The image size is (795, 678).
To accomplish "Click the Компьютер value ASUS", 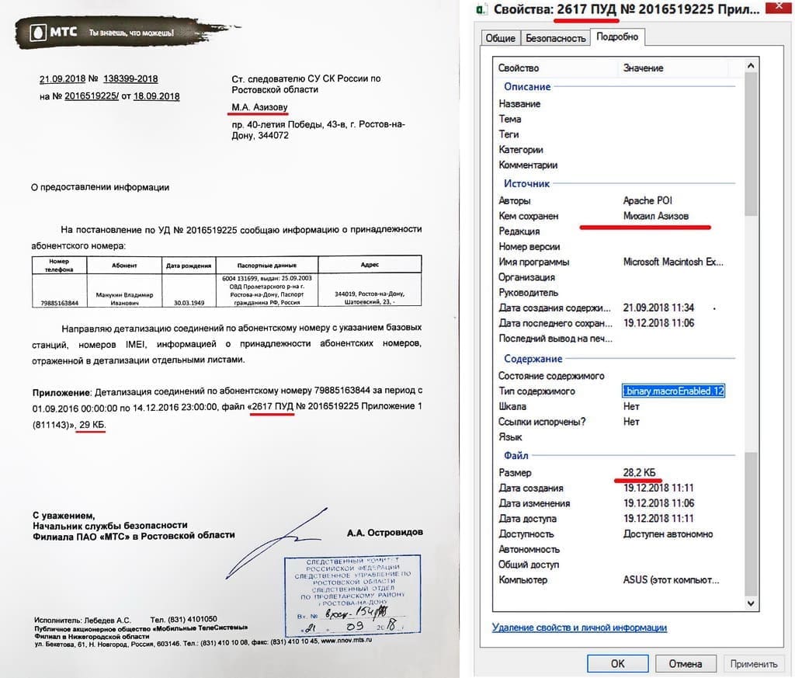I will pyautogui.click(x=671, y=579).
